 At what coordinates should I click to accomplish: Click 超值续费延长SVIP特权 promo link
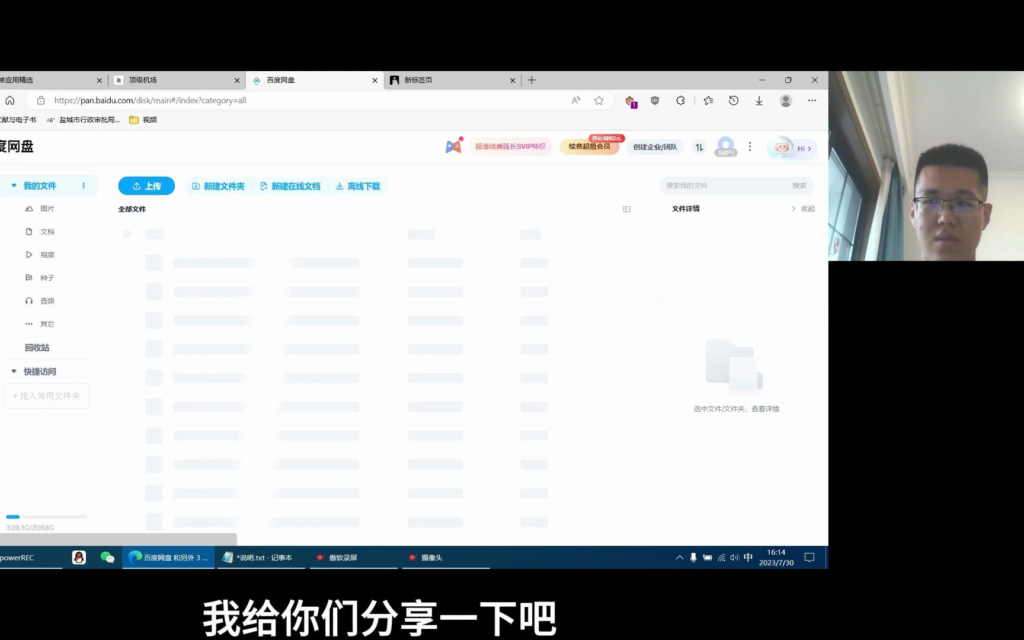pyautogui.click(x=510, y=146)
